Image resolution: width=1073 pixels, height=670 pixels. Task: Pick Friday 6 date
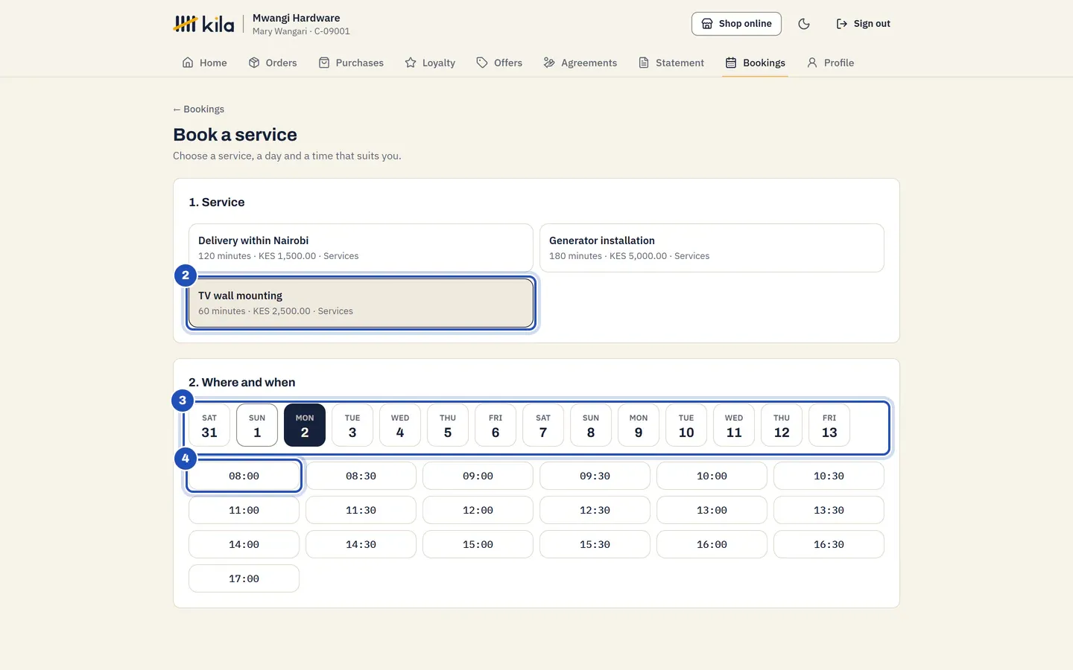pyautogui.click(x=496, y=425)
